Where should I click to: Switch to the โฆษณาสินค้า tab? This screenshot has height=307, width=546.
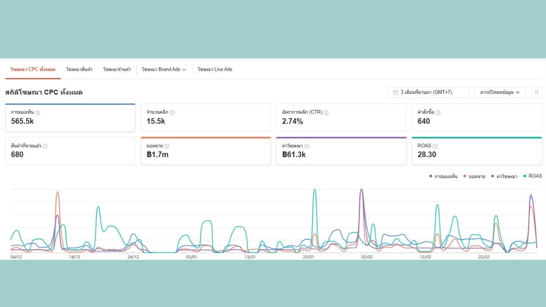[79, 69]
